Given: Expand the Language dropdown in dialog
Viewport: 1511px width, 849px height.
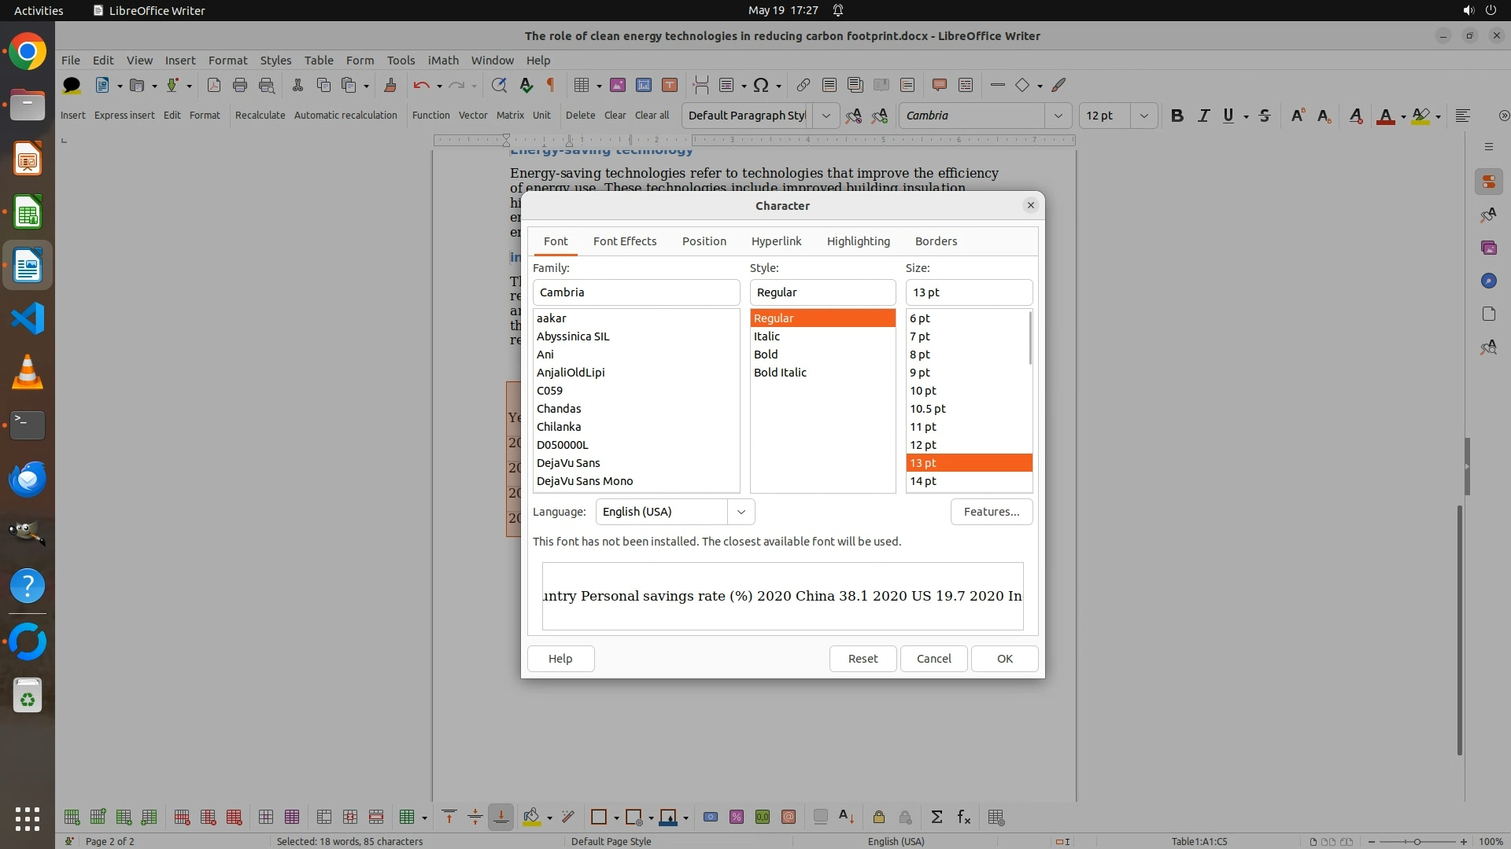Looking at the screenshot, I should pyautogui.click(x=741, y=512).
